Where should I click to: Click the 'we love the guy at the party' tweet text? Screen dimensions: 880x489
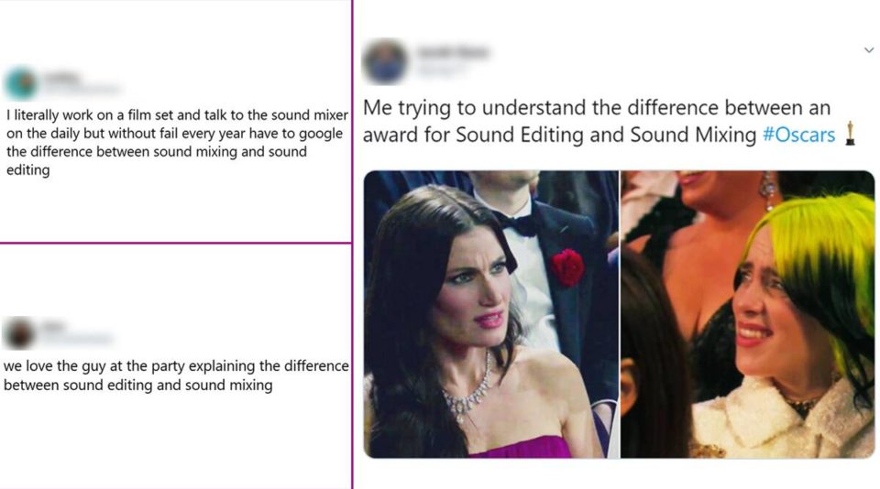176,375
